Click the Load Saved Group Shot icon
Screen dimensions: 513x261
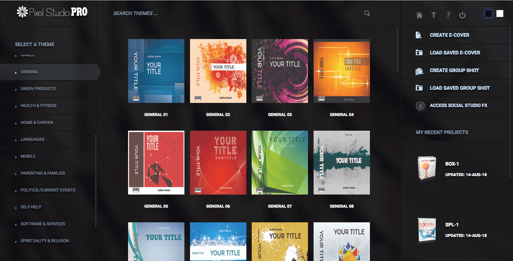[419, 88]
